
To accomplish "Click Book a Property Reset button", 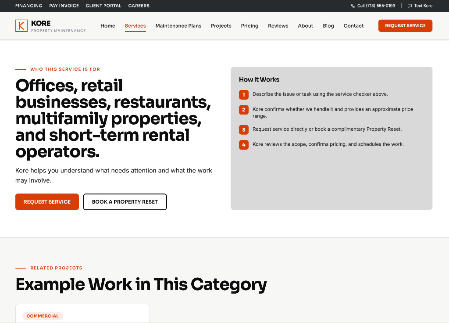I will 125,202.
